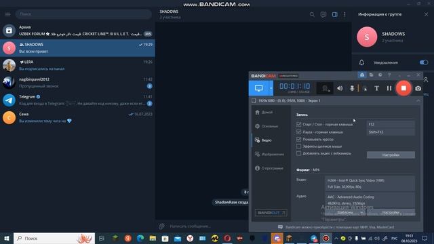Show hidden system tray icons

336,238
